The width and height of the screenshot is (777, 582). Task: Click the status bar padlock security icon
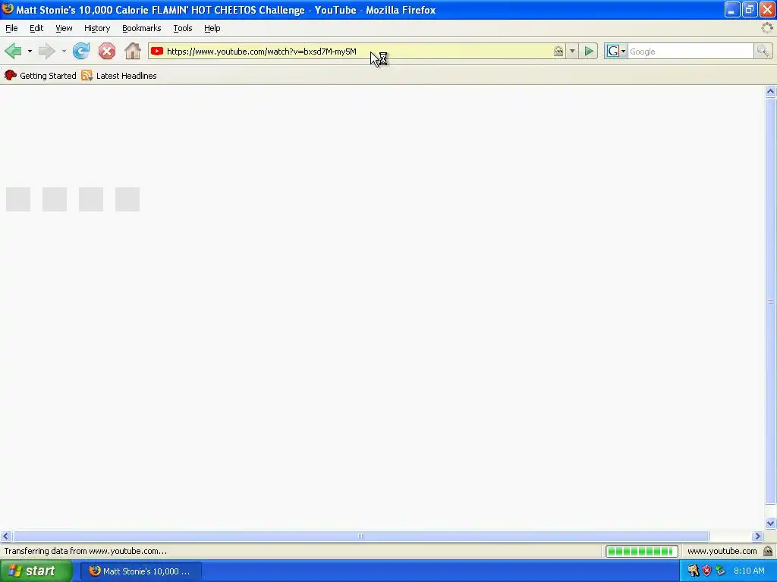click(x=768, y=551)
